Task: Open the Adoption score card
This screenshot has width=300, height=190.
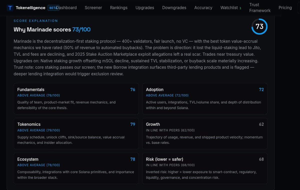Action: [x=205, y=99]
